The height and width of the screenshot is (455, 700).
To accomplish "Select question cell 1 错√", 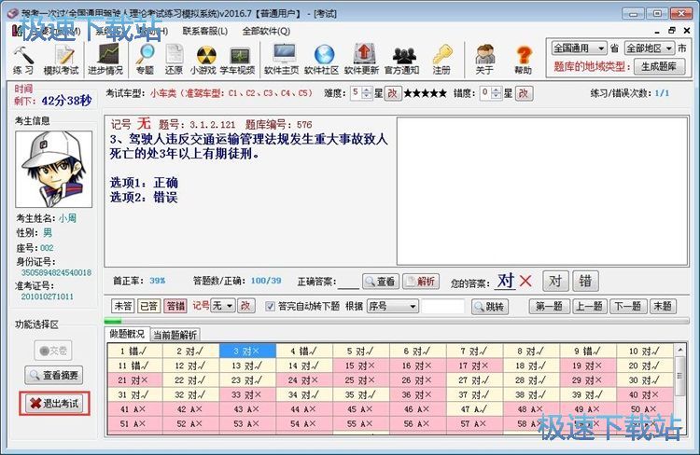I will (134, 352).
